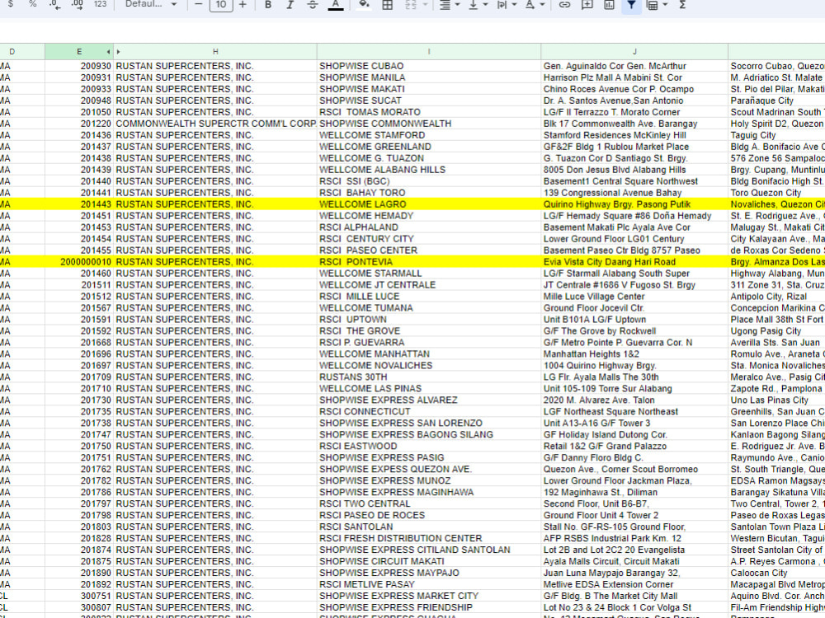Select column H header
Screen dimensions: 825x618
pyautogui.click(x=215, y=51)
